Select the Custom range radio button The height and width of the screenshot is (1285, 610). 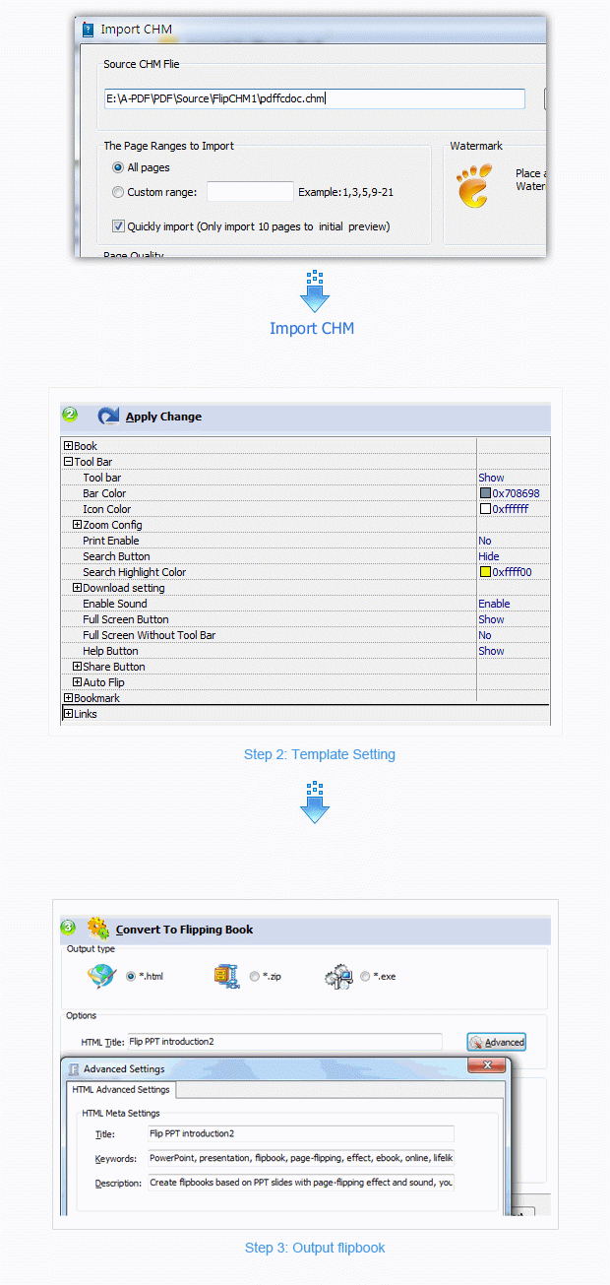118,192
